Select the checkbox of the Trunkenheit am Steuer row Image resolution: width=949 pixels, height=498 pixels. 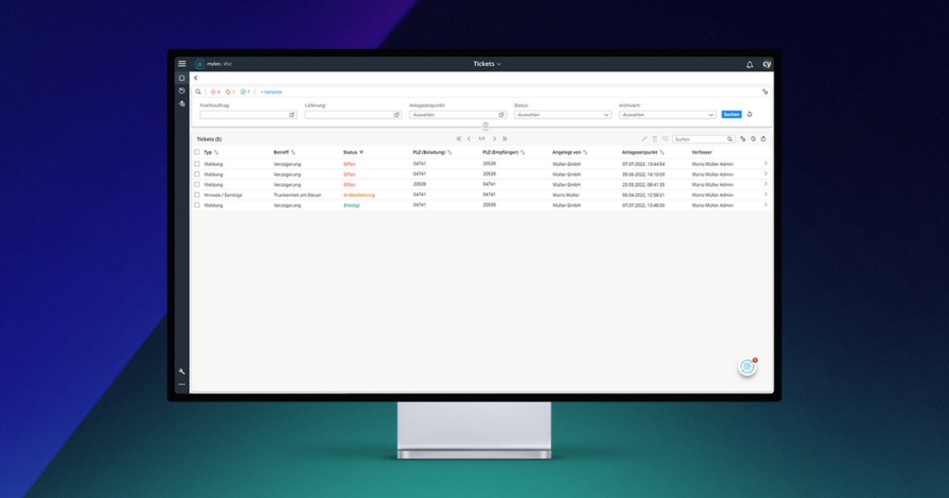(x=197, y=194)
